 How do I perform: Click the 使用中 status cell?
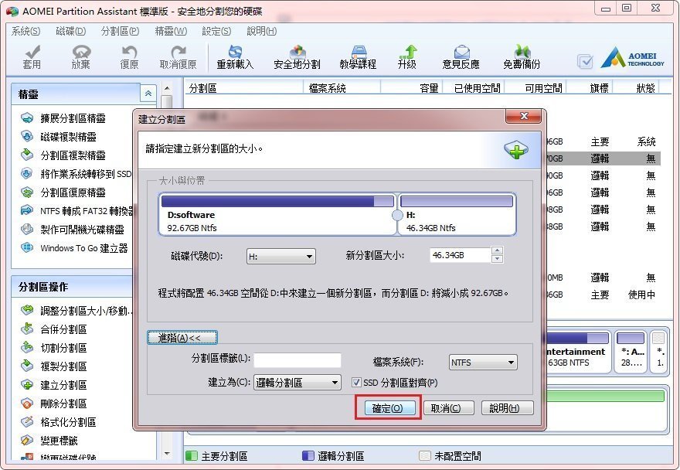coord(641,295)
